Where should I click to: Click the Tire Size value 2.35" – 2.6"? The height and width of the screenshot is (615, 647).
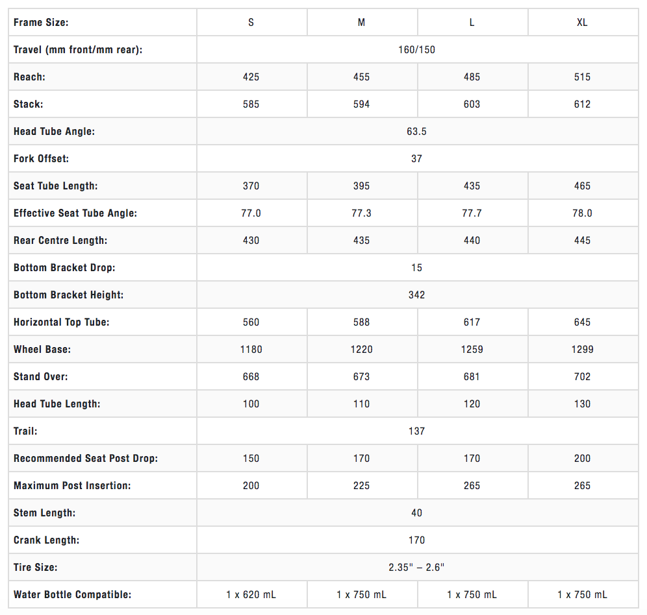point(416,568)
